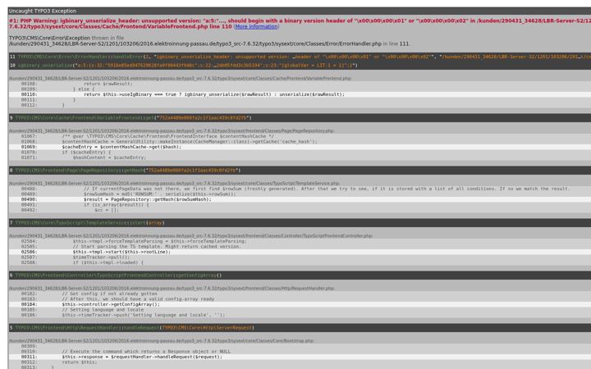Click line 01068 with getCache('cache_hash')

coord(300,142)
